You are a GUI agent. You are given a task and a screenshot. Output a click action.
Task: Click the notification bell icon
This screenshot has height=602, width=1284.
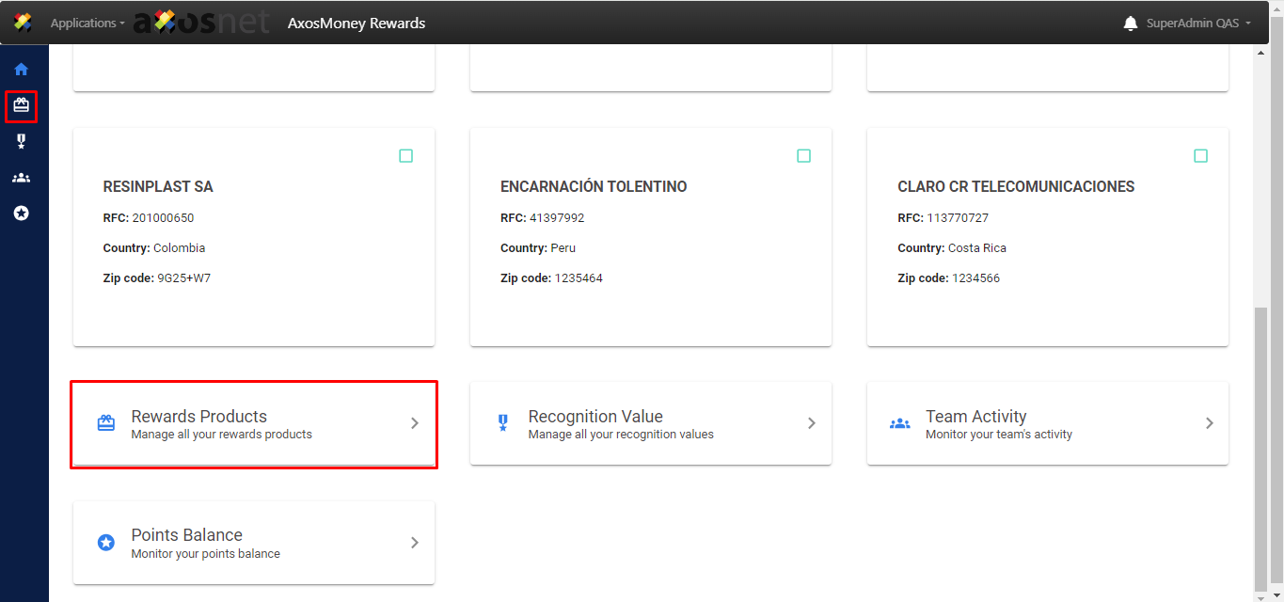[1130, 23]
